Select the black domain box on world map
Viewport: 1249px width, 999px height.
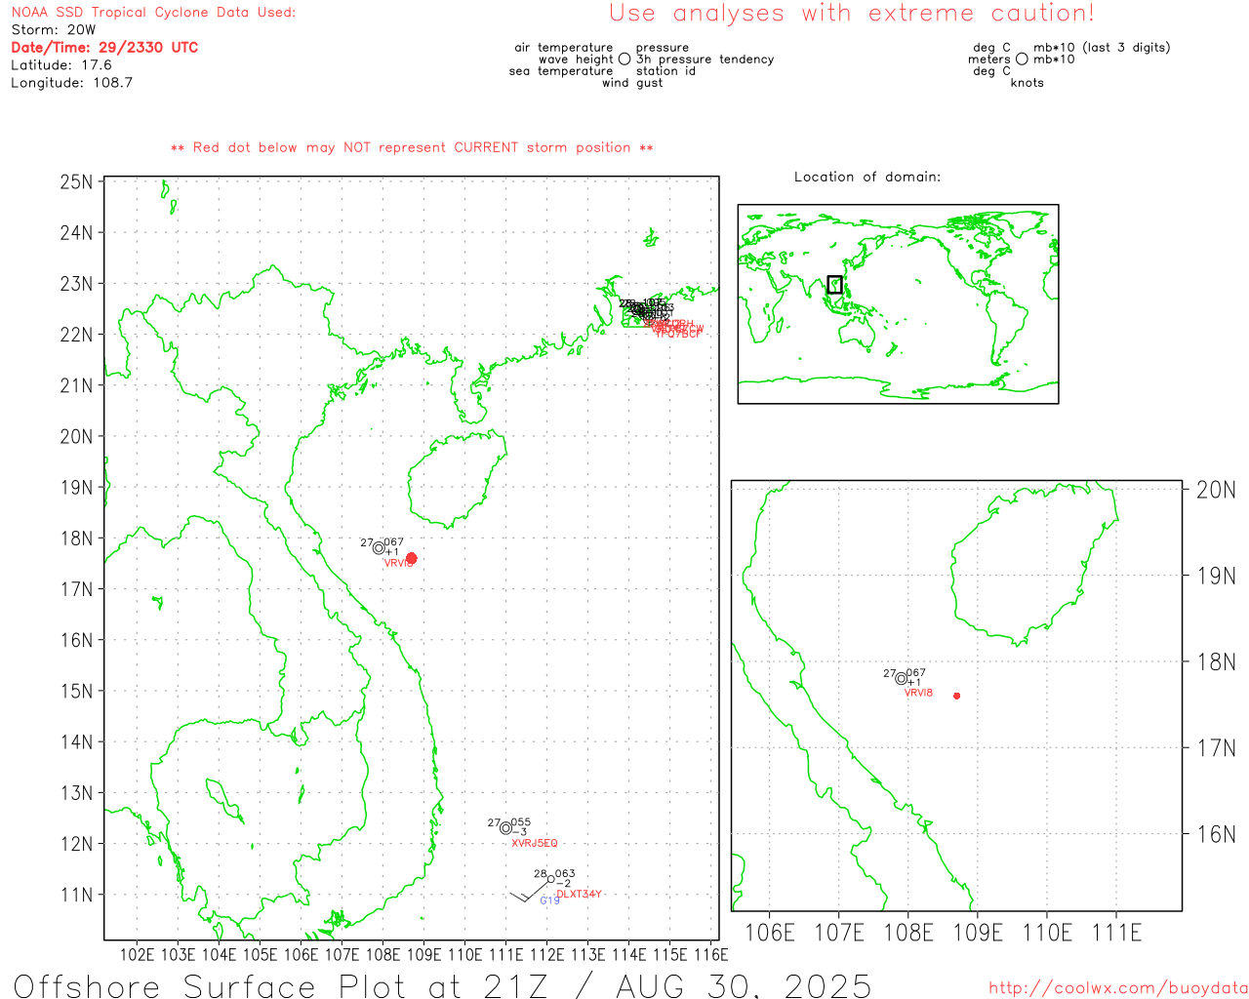pos(834,285)
